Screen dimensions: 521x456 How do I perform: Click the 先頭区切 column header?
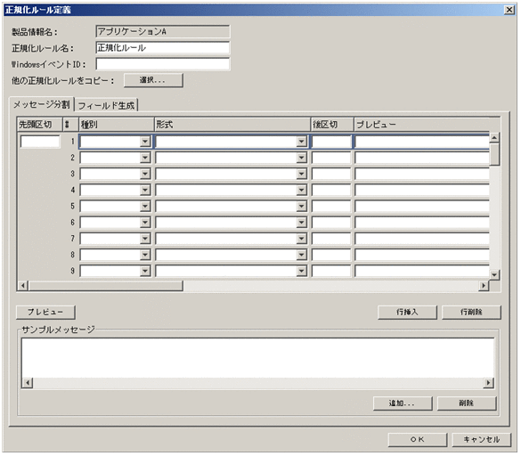coord(39,125)
